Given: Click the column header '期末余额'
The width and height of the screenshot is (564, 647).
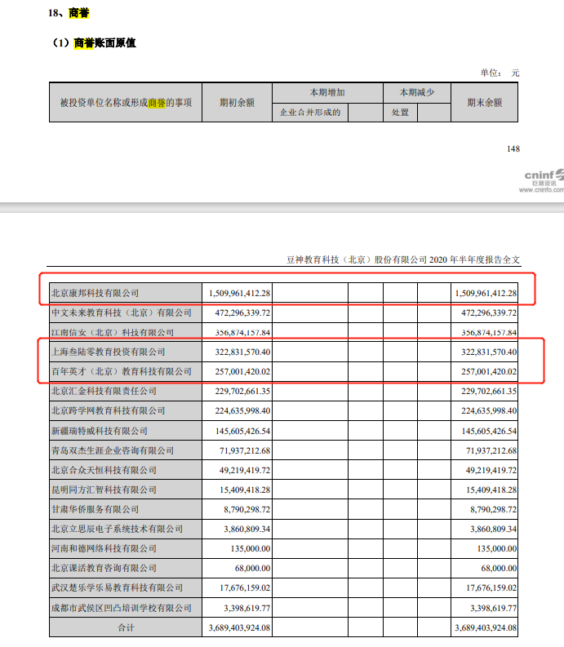Looking at the screenshot, I should (x=485, y=103).
